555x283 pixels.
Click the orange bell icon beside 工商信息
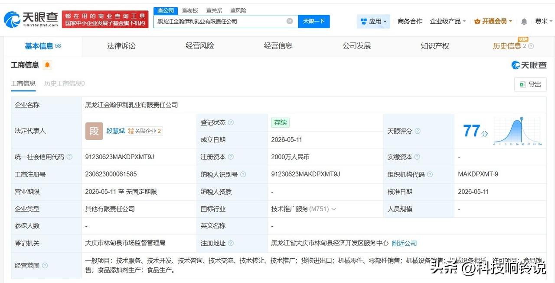[x=47, y=65]
